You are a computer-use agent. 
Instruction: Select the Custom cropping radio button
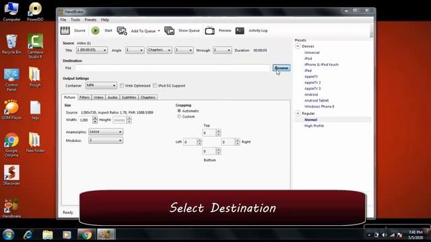point(179,116)
